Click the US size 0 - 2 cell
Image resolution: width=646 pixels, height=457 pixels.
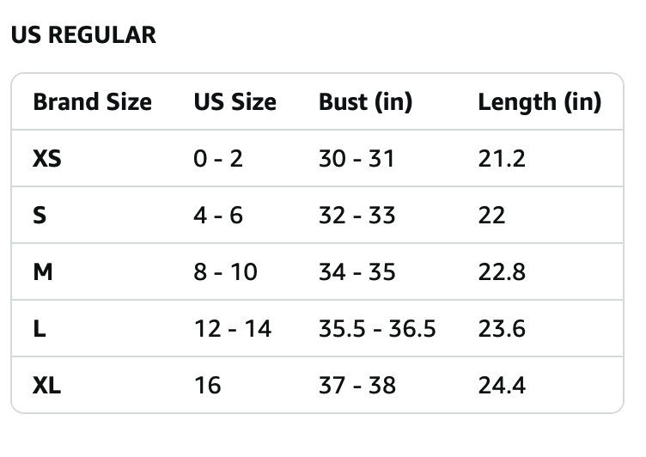tap(218, 158)
